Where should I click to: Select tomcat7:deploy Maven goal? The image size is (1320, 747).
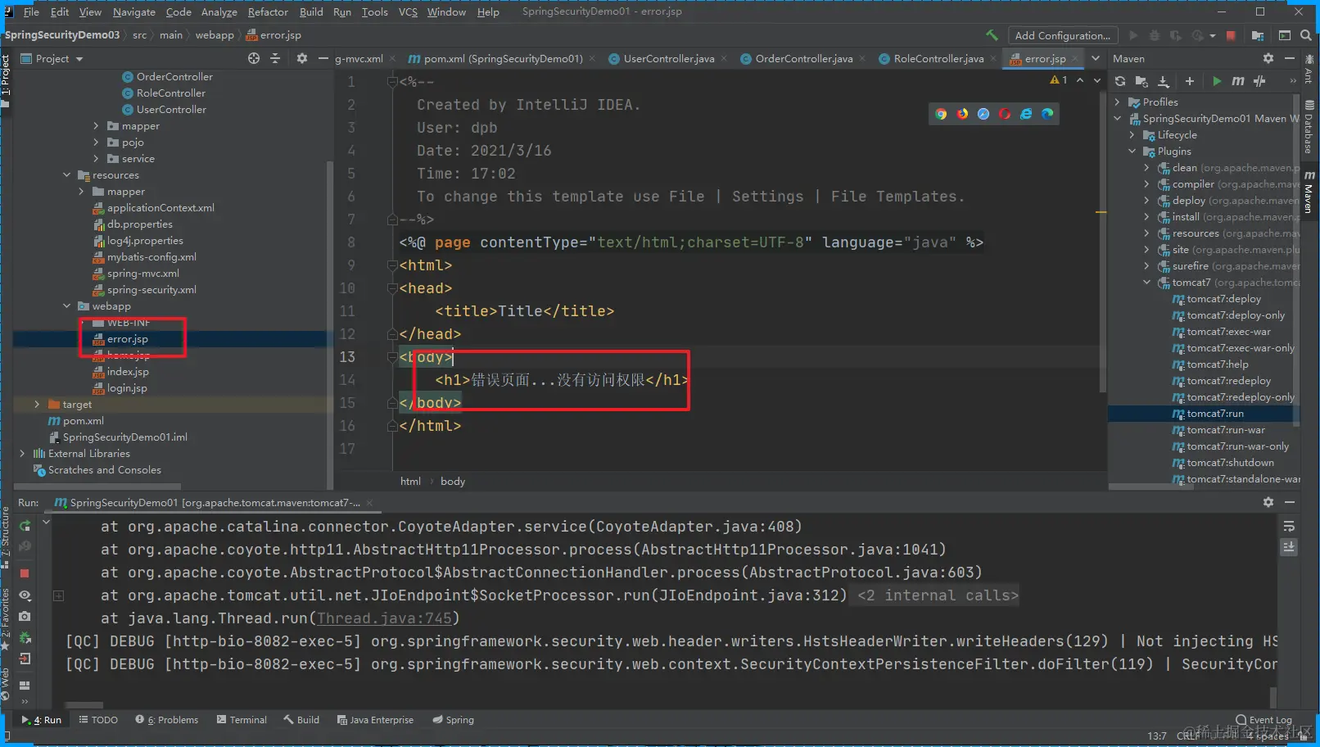[x=1223, y=298]
